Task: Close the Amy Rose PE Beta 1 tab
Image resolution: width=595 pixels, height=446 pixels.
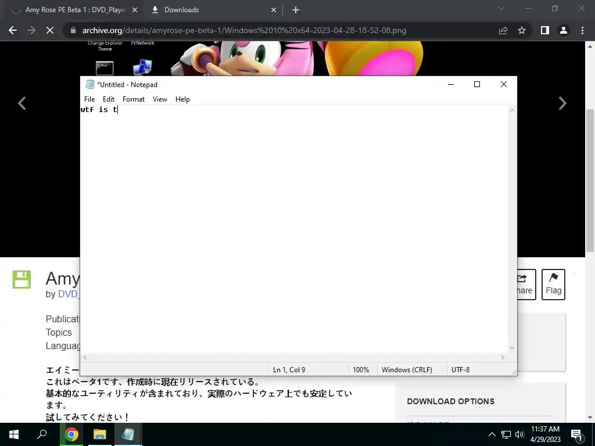Action: point(135,10)
